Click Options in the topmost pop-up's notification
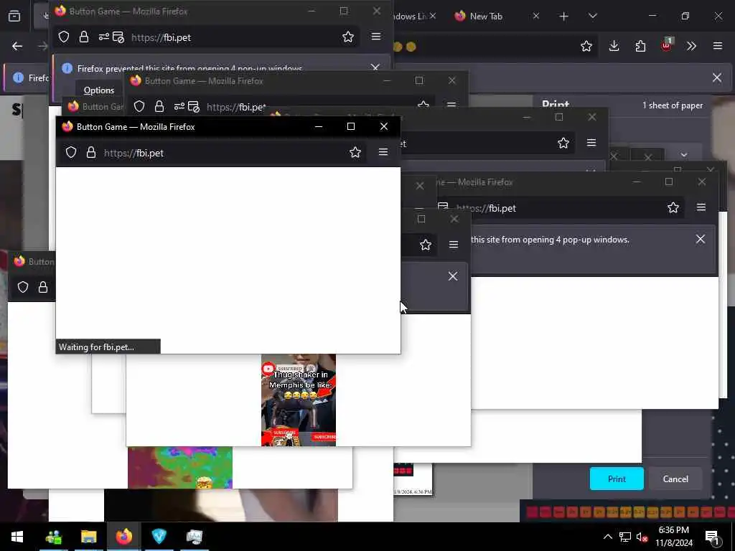This screenshot has height=551, width=735. coord(98,90)
